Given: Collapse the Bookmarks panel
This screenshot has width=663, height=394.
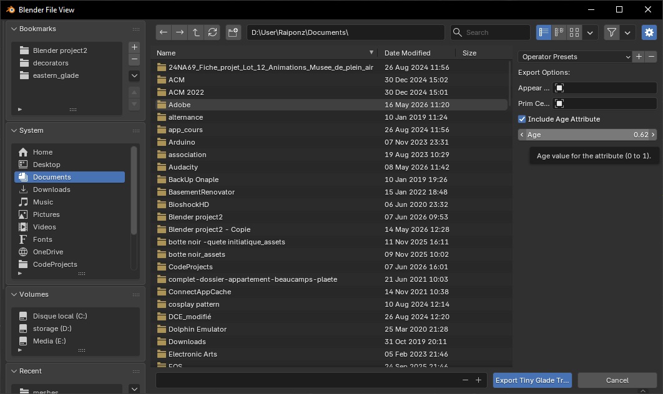Looking at the screenshot, I should (x=14, y=29).
